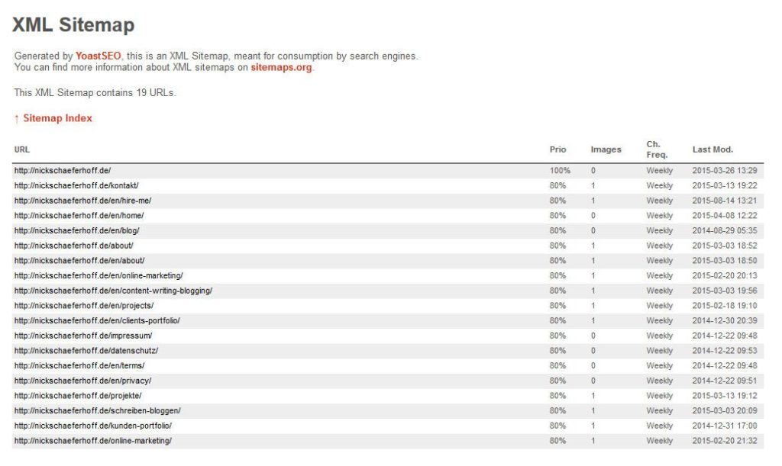Open the /en/projects/ URL

pos(84,305)
